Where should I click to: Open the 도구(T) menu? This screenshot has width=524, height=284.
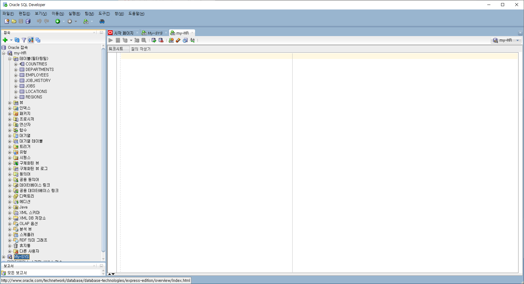point(104,14)
